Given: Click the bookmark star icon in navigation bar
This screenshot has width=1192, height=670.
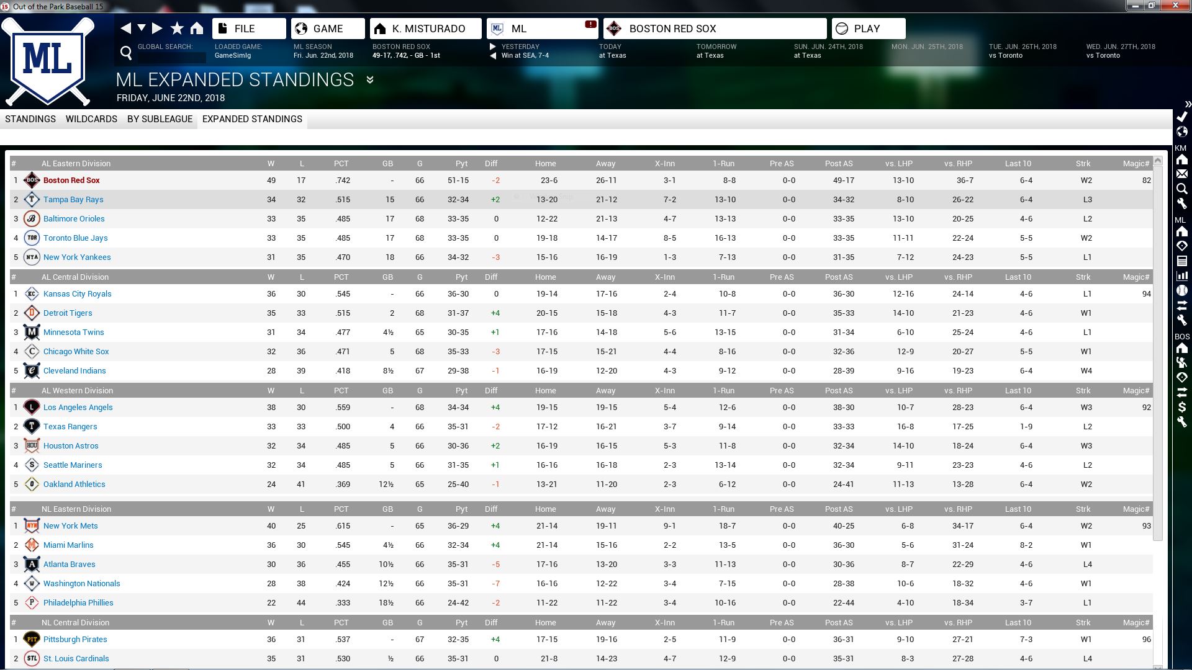Looking at the screenshot, I should 177,29.
